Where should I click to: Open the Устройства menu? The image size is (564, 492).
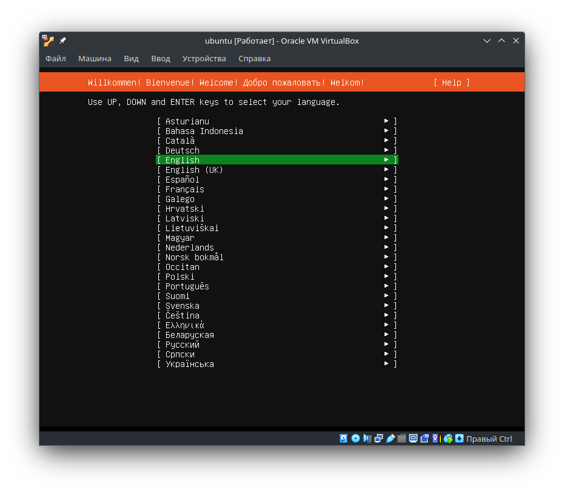(x=205, y=58)
